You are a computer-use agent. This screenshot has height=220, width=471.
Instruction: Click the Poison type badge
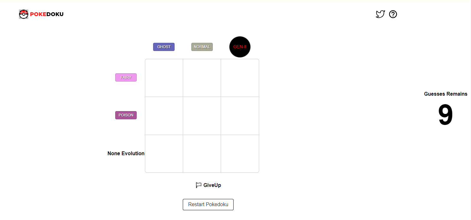(x=126, y=115)
